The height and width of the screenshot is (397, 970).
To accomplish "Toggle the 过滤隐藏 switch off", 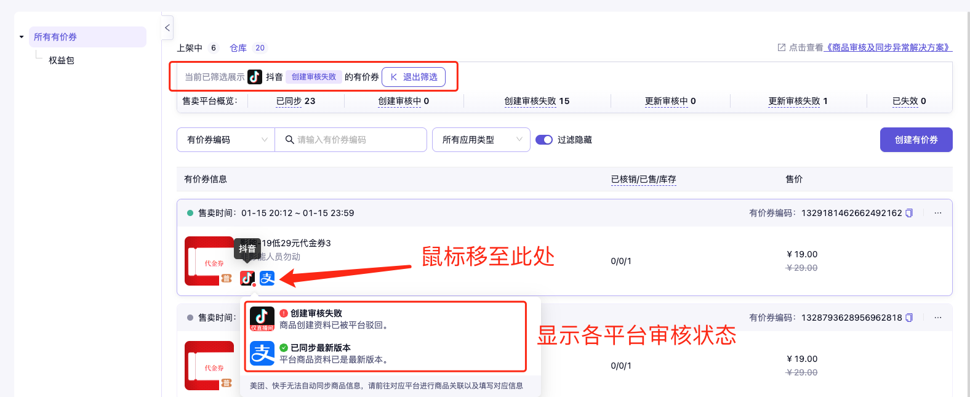I will 544,140.
